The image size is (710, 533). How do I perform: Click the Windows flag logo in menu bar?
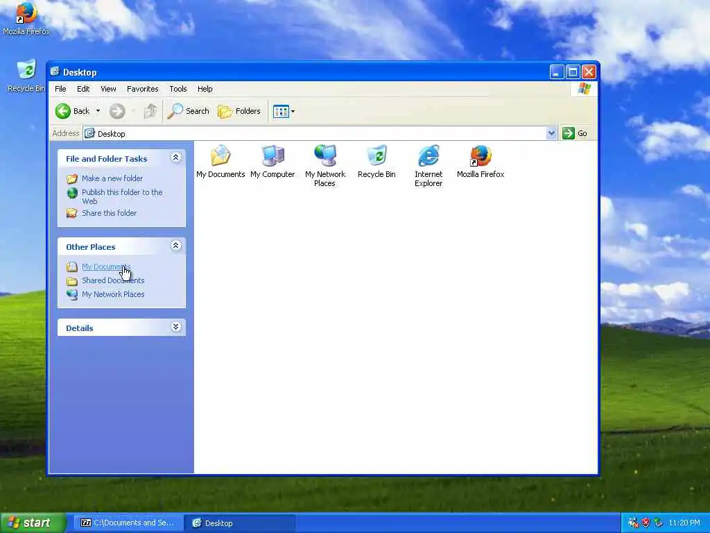pos(584,88)
